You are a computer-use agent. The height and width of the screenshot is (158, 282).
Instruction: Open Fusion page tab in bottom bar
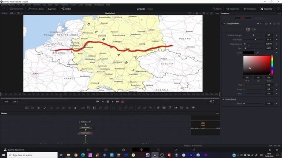141,150
